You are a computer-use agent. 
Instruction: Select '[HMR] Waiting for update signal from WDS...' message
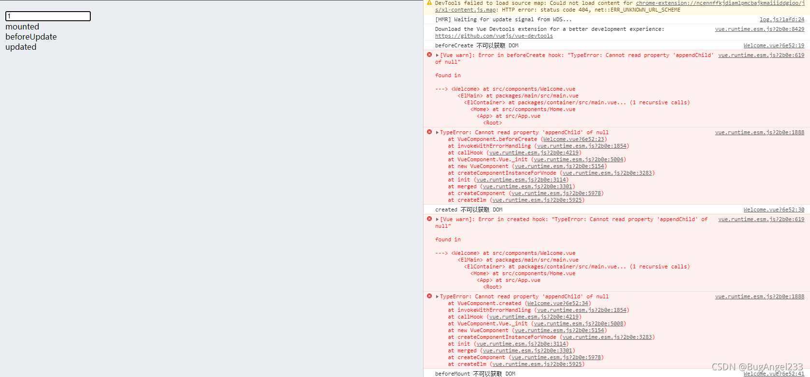click(x=503, y=20)
